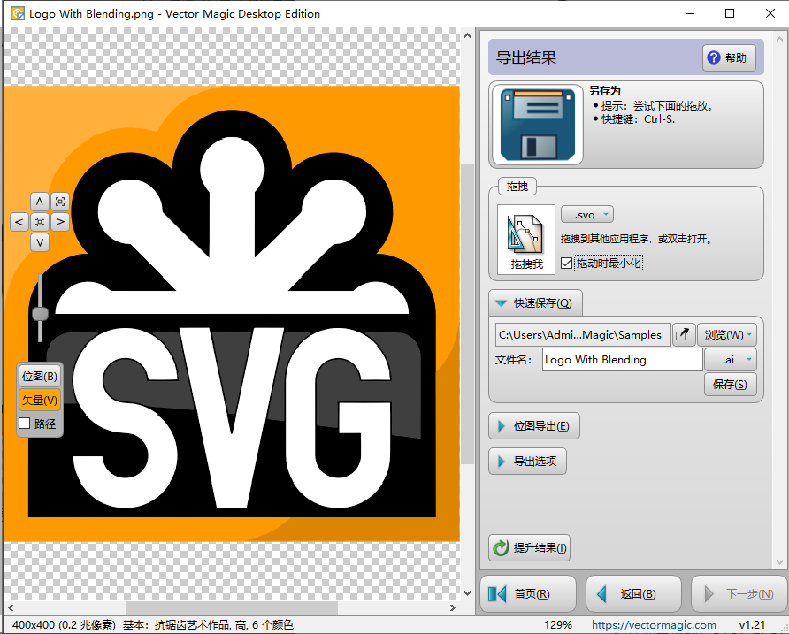
Task: Click the zoom-to-fit icon in the navigation pad
Action: tap(60, 202)
